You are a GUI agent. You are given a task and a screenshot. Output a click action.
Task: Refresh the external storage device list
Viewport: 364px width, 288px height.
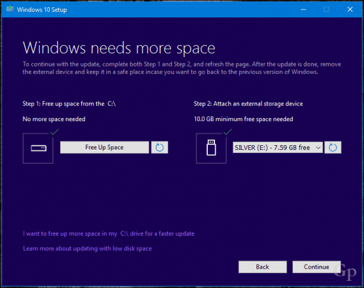coord(333,147)
